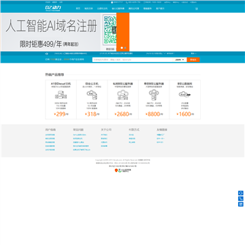The height and width of the screenshot is (245, 245).
Task: Open 腾讯云代理 navigation item
Action: (x=134, y=9)
